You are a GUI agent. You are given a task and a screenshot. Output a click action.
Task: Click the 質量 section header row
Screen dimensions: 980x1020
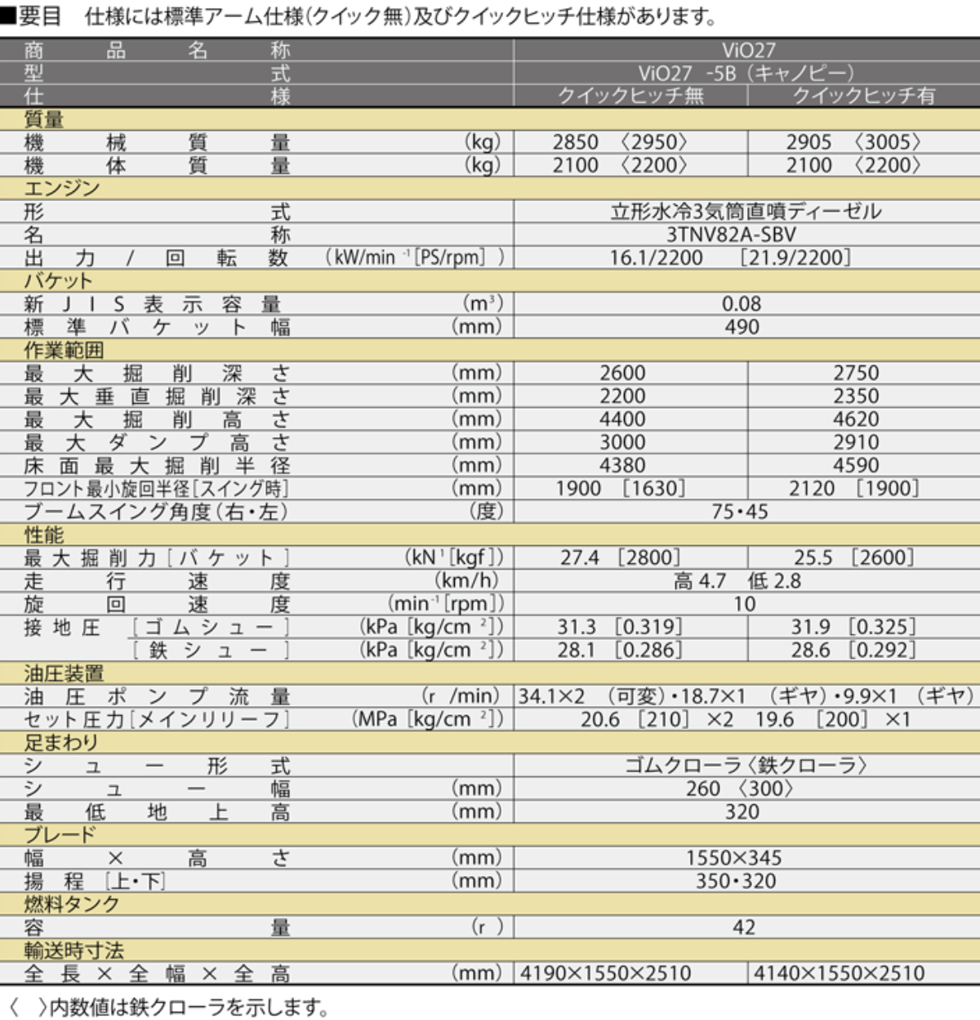[x=44, y=119]
